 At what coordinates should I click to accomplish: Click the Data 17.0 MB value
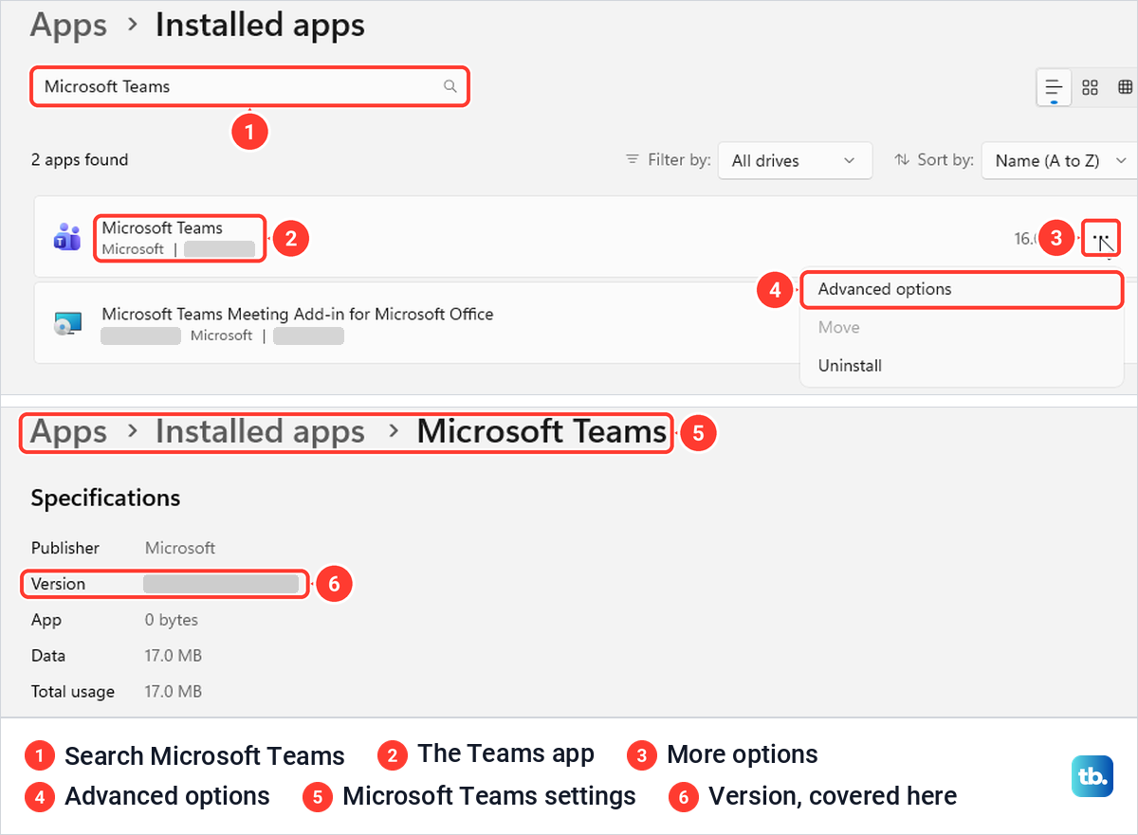click(174, 656)
